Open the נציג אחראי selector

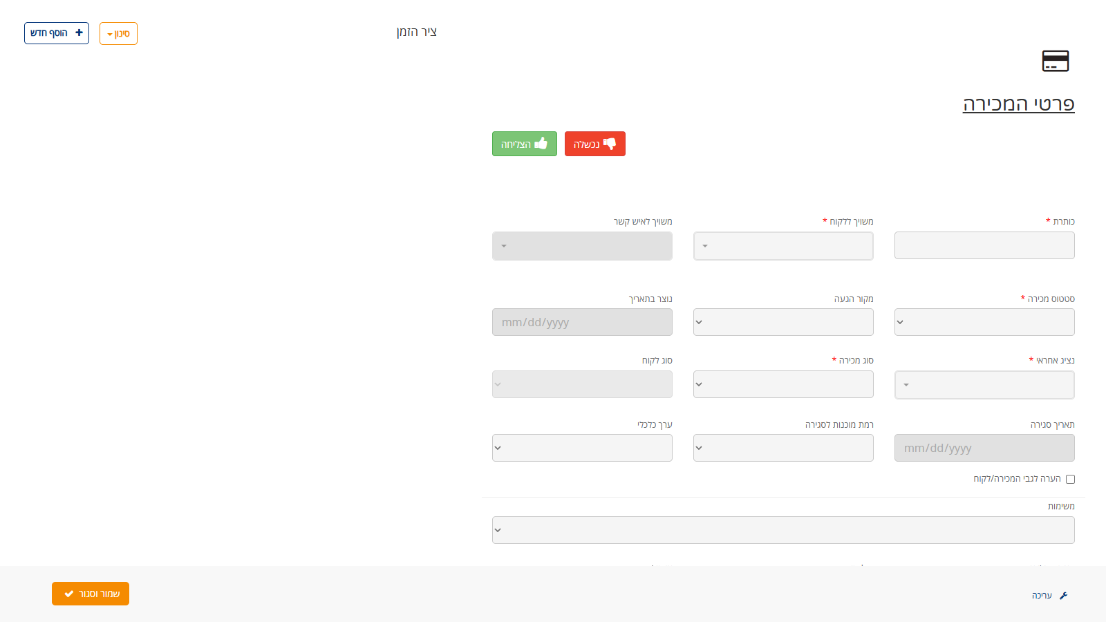984,385
